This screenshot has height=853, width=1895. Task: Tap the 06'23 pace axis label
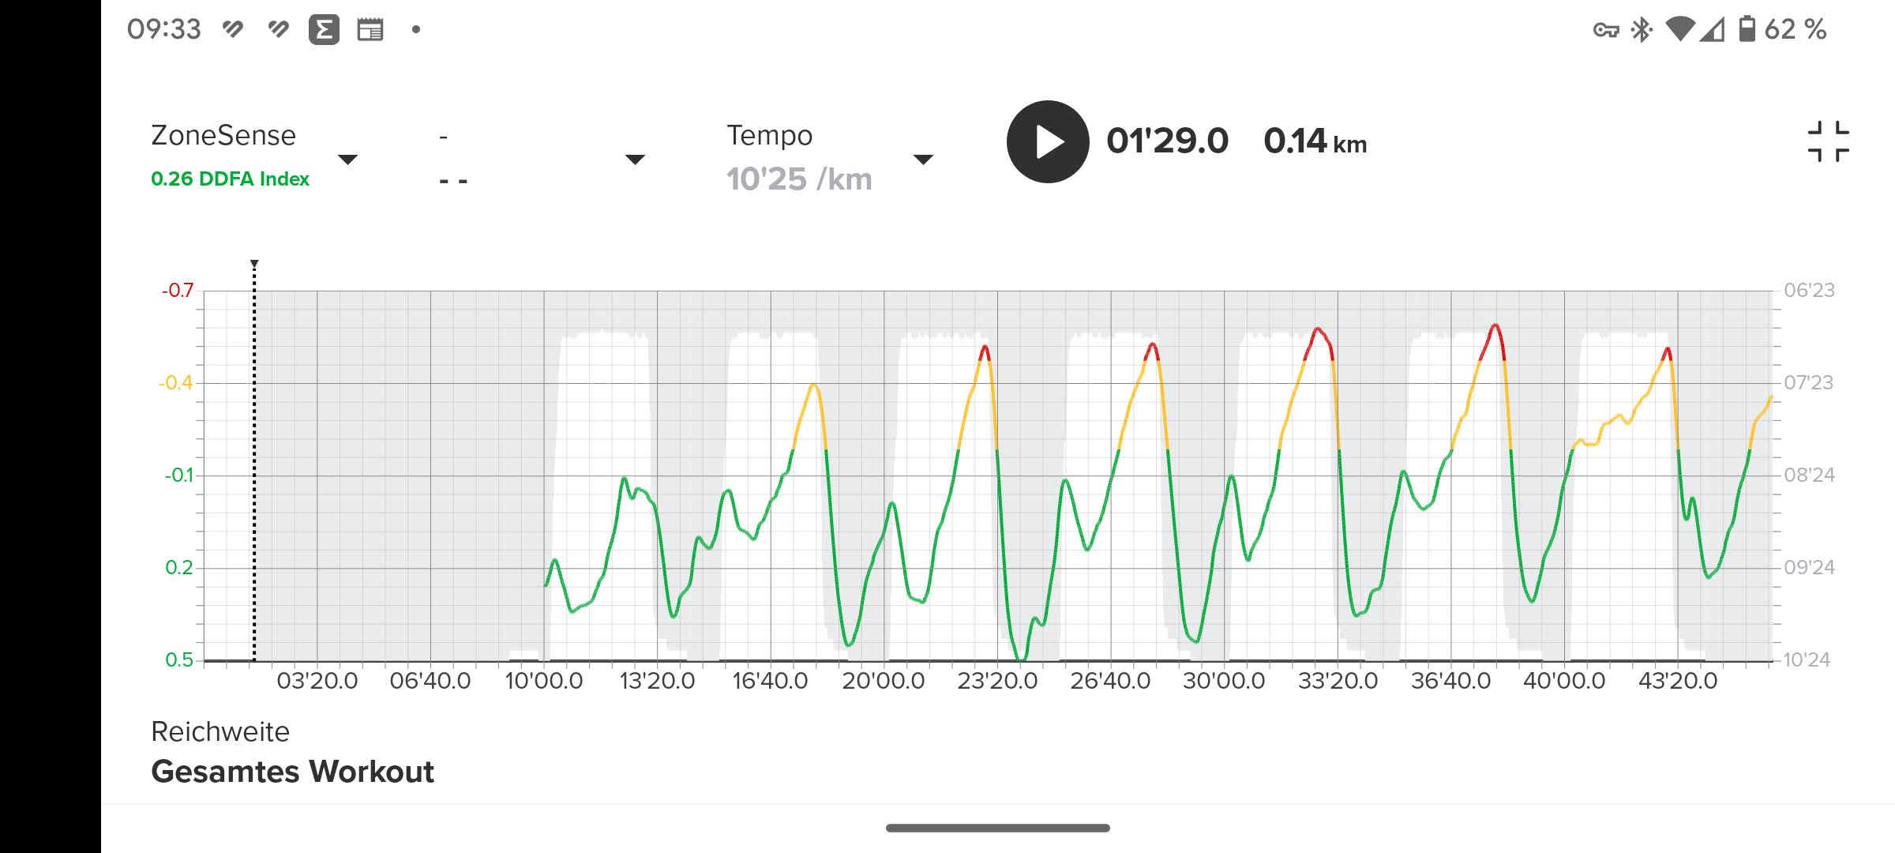tap(1810, 290)
